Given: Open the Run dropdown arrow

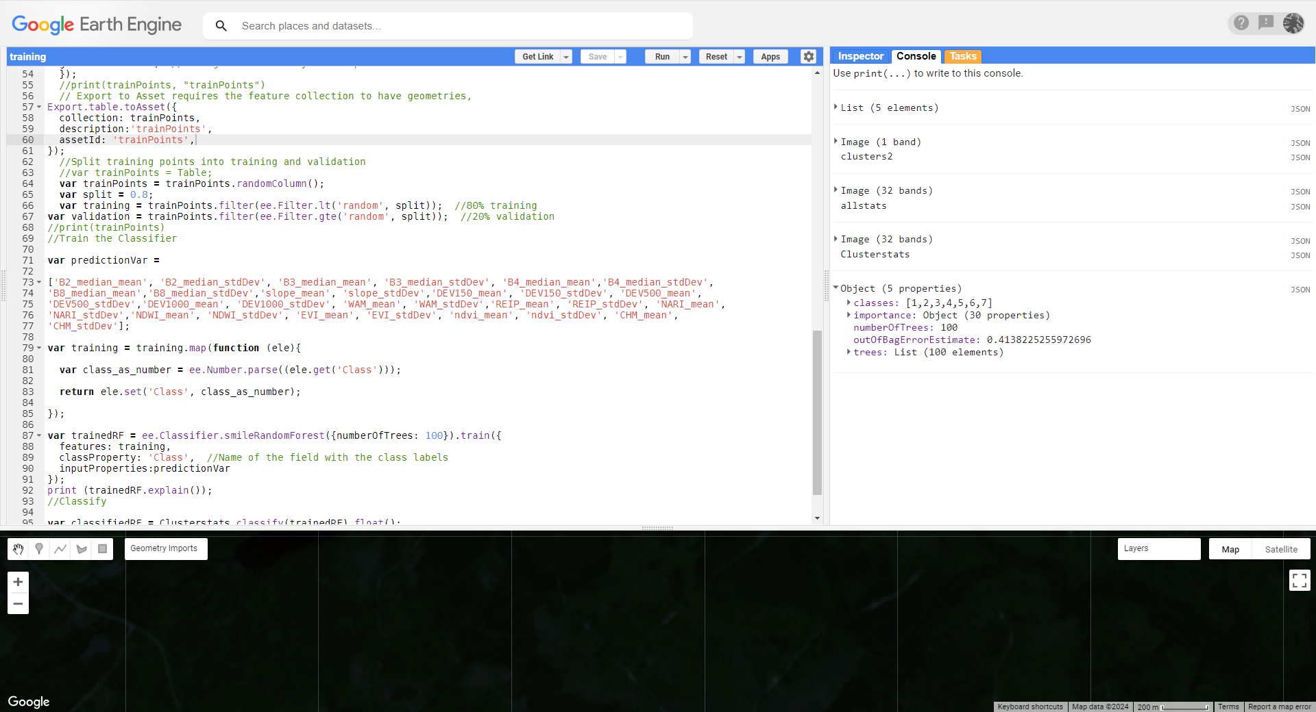Looking at the screenshot, I should tap(685, 57).
